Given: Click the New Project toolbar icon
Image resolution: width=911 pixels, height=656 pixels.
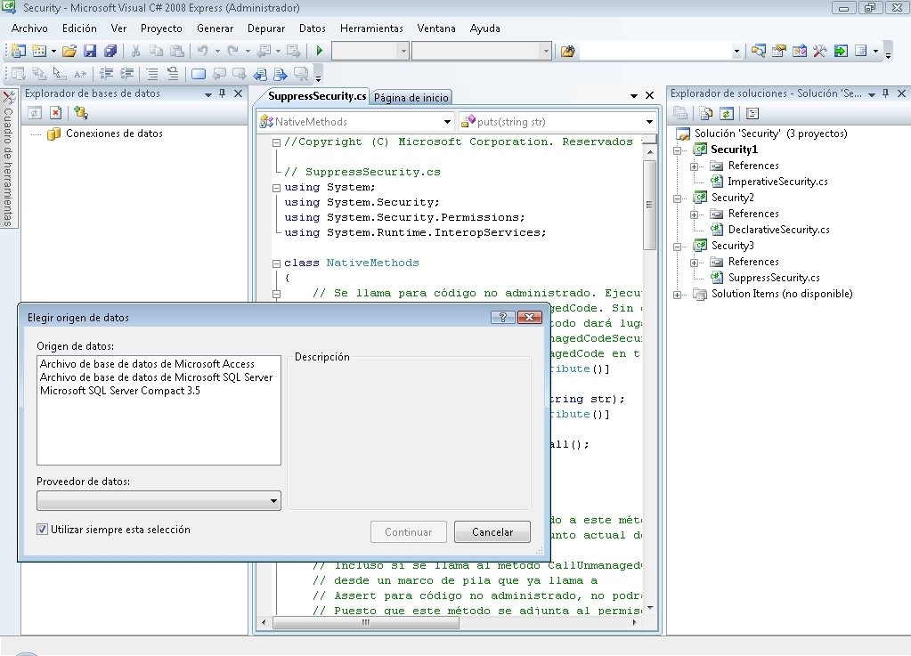Looking at the screenshot, I should tap(18, 51).
